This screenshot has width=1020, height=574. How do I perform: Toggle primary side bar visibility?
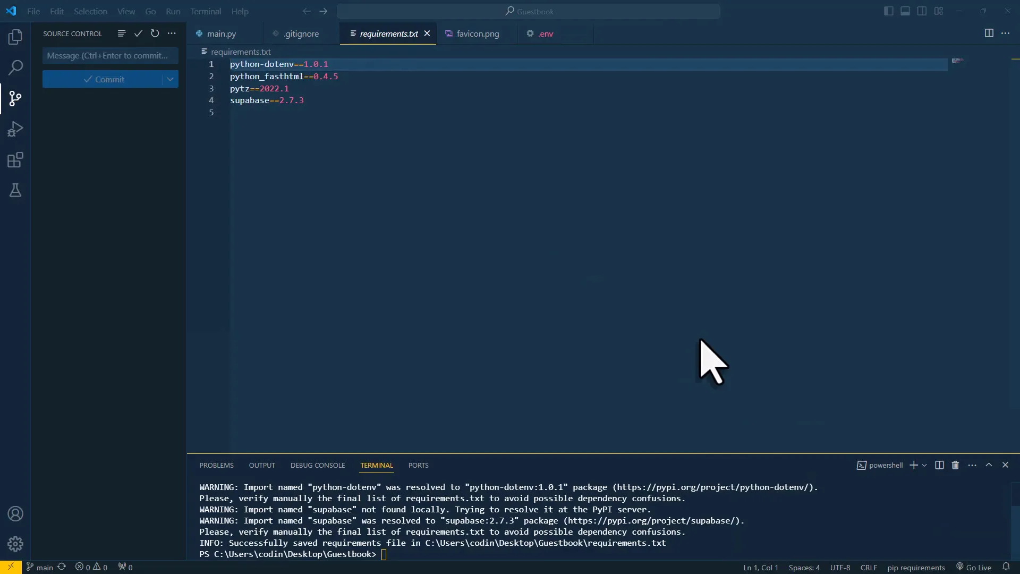(x=888, y=11)
